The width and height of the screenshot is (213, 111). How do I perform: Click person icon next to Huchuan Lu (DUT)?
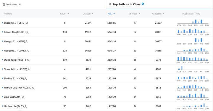point(25,106)
